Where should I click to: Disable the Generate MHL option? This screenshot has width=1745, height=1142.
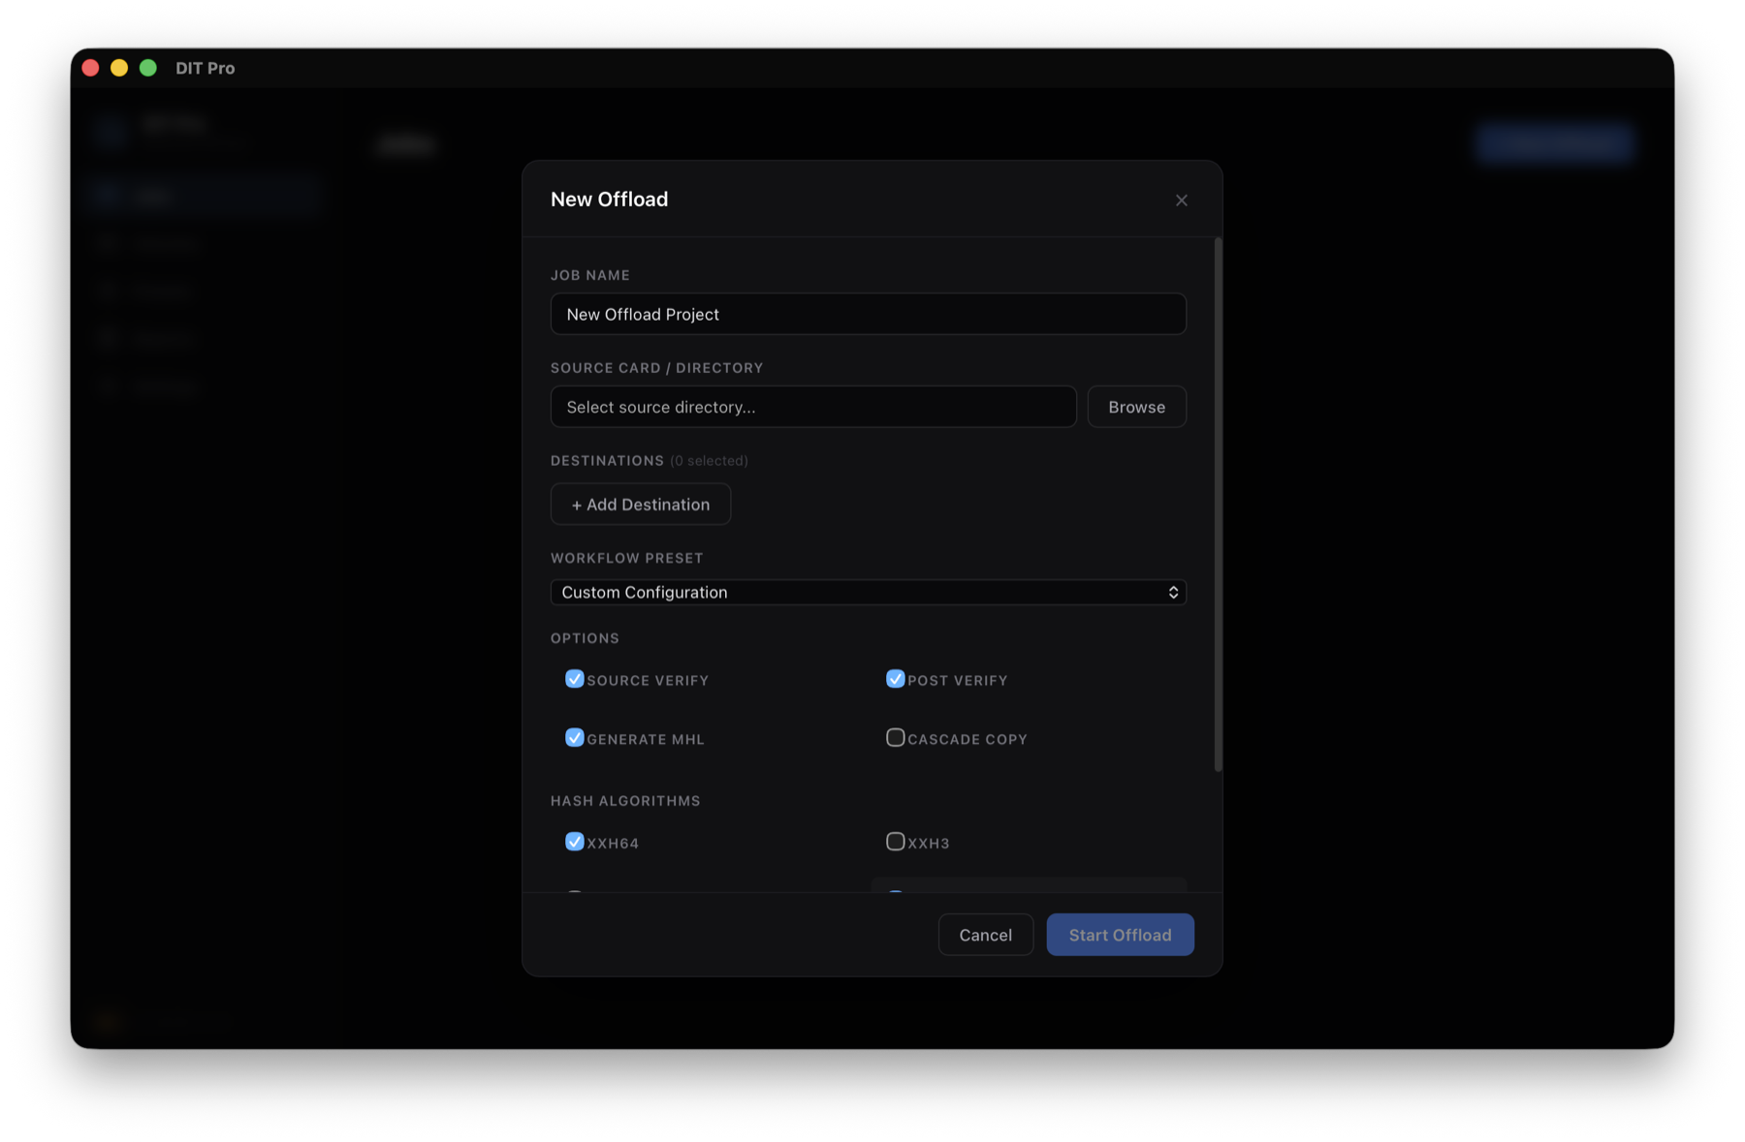coord(575,737)
